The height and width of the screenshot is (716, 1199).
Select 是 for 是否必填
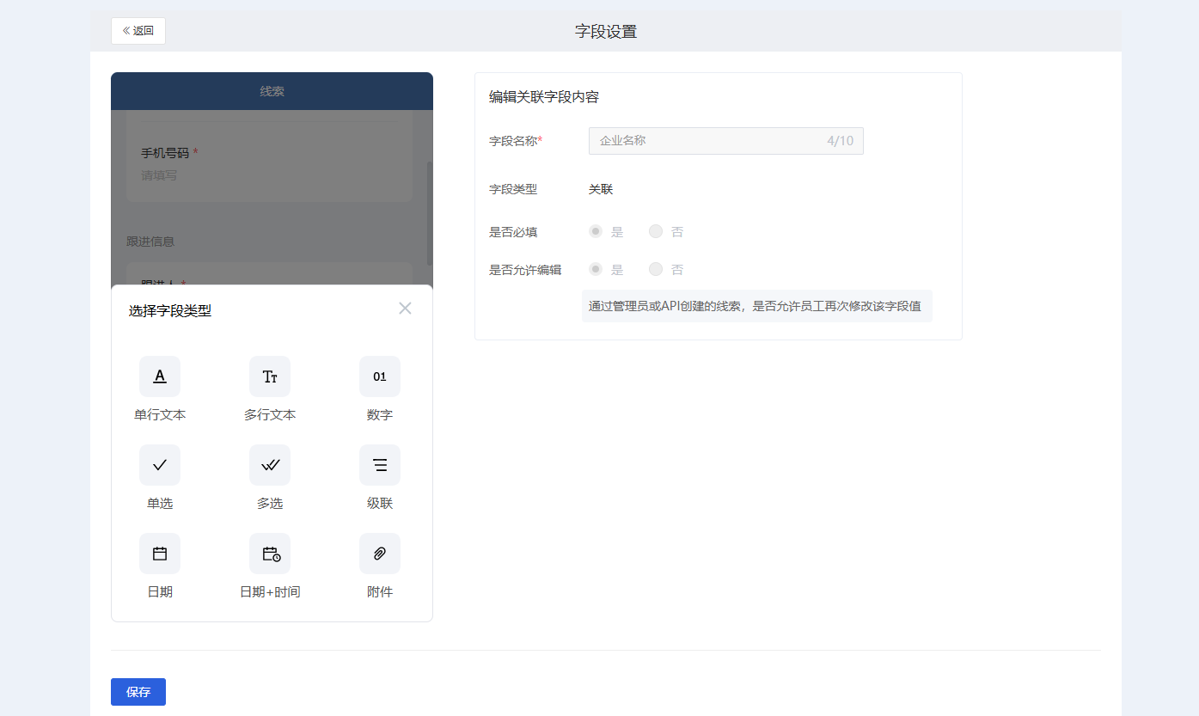pos(596,231)
